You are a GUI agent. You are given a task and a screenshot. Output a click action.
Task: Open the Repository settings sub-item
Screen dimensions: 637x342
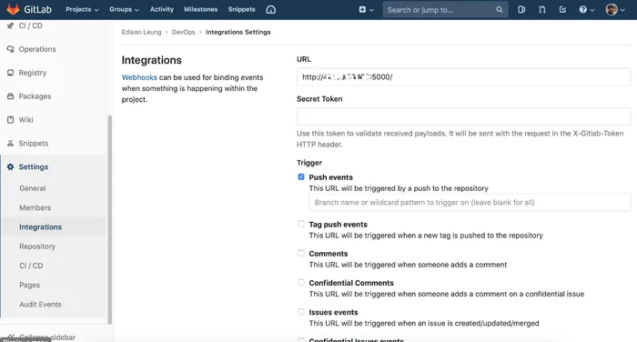click(x=37, y=246)
